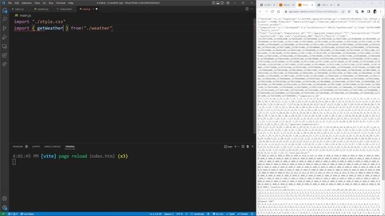Open the Search view in activity bar
Screen dimensions: 385x216
[4, 19]
